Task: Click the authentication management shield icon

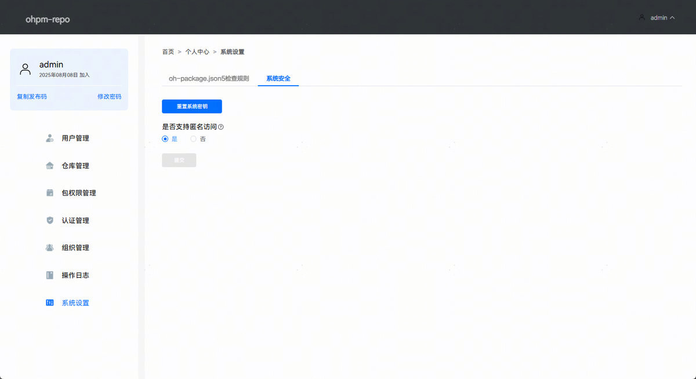Action: 50,220
